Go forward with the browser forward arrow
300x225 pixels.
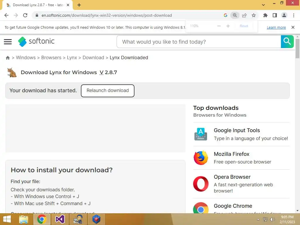click(x=16, y=15)
